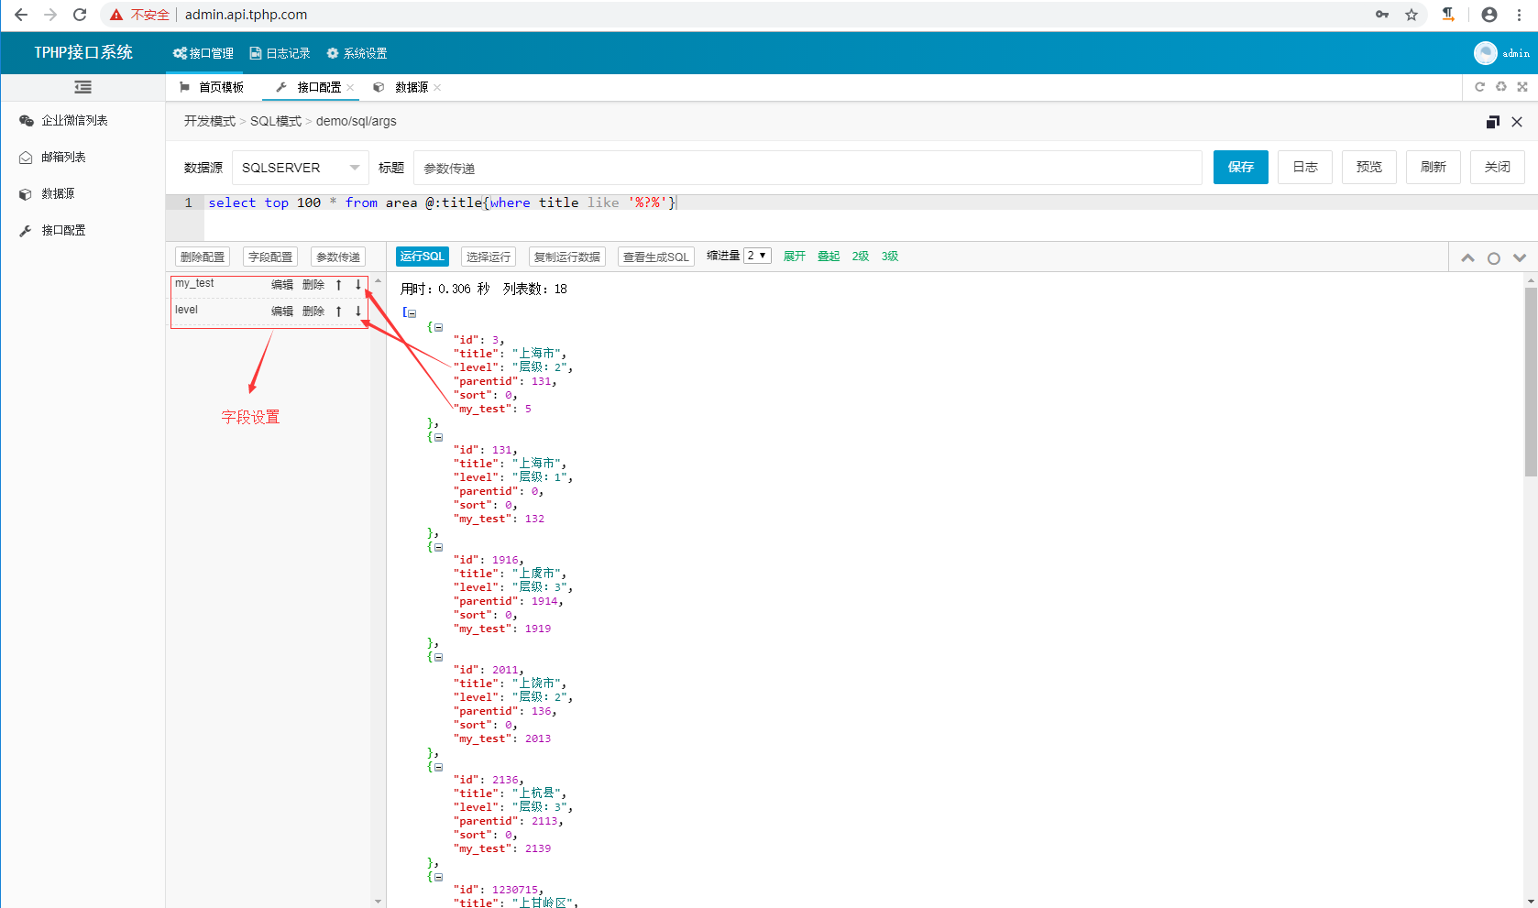
Task: Click the circle icon above results
Action: [x=1494, y=258]
